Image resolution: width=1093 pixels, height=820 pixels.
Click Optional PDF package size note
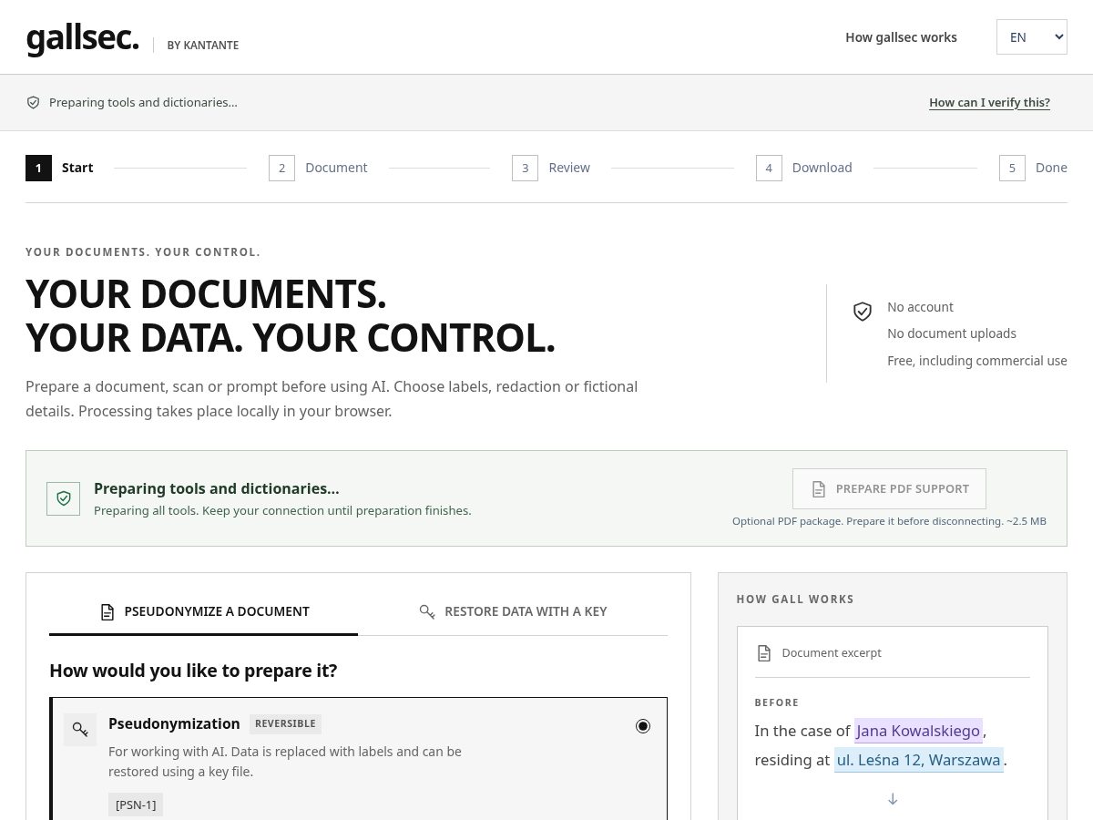coord(889,521)
